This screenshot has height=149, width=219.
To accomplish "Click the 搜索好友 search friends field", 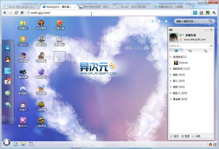I will [x=189, y=46].
